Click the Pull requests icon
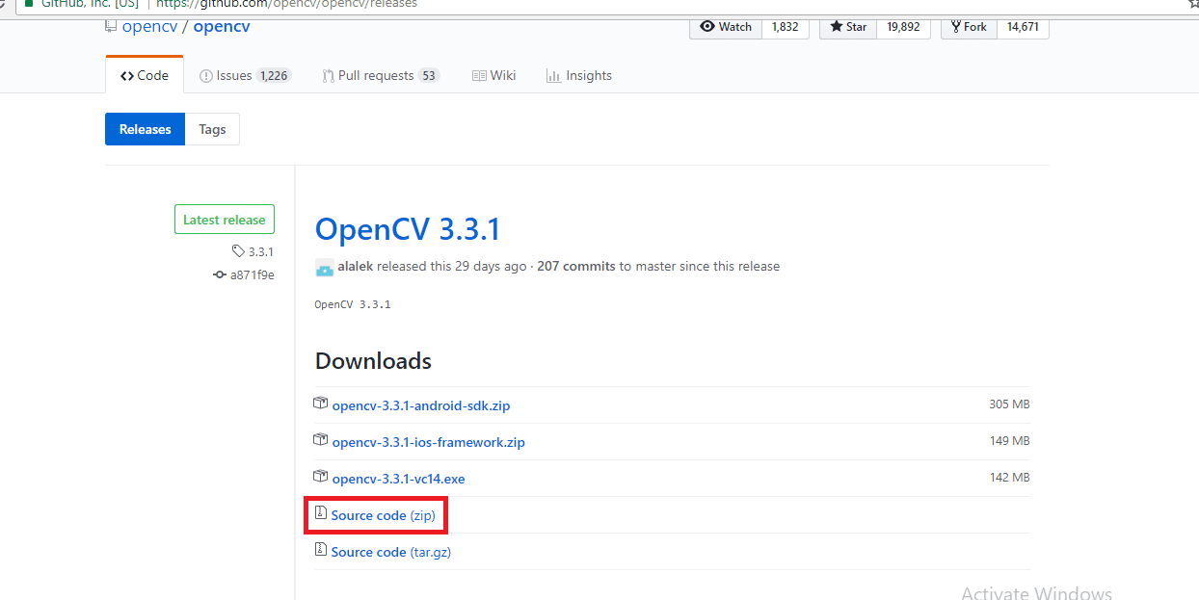1199x600 pixels. 329,76
